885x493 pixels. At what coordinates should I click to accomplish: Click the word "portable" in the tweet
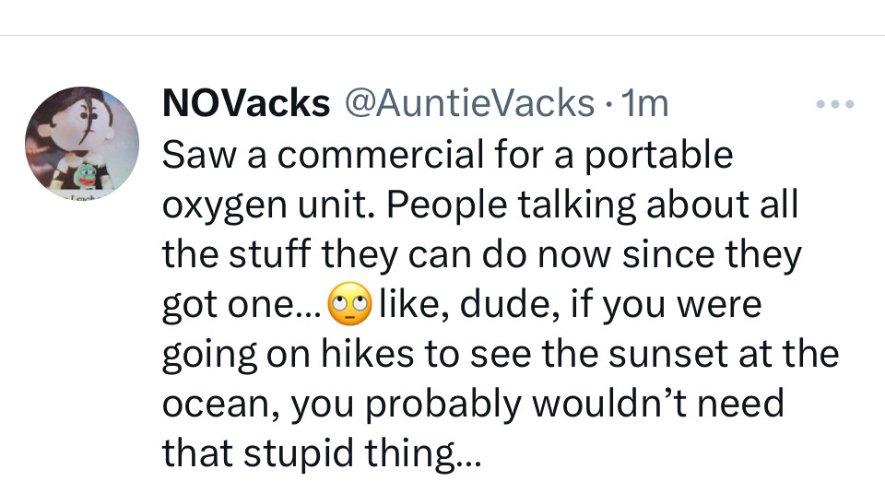[x=669, y=155]
